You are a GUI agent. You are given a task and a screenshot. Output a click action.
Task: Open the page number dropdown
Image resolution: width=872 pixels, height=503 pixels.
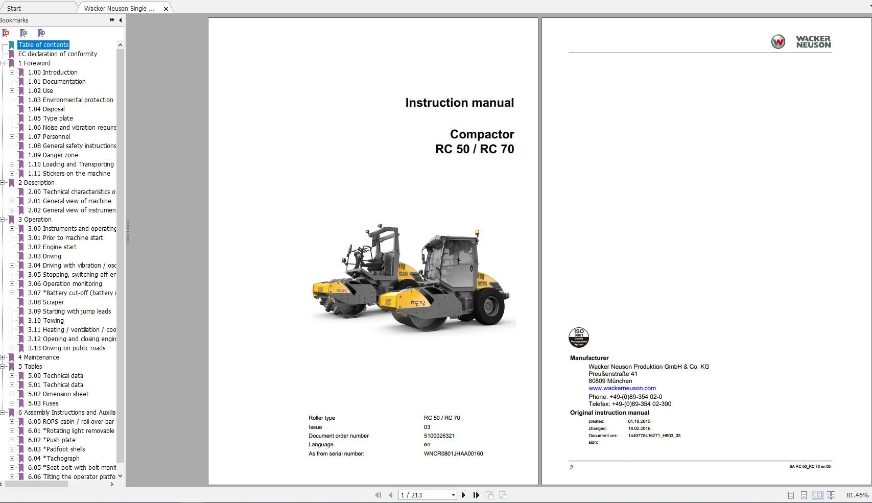point(453,495)
